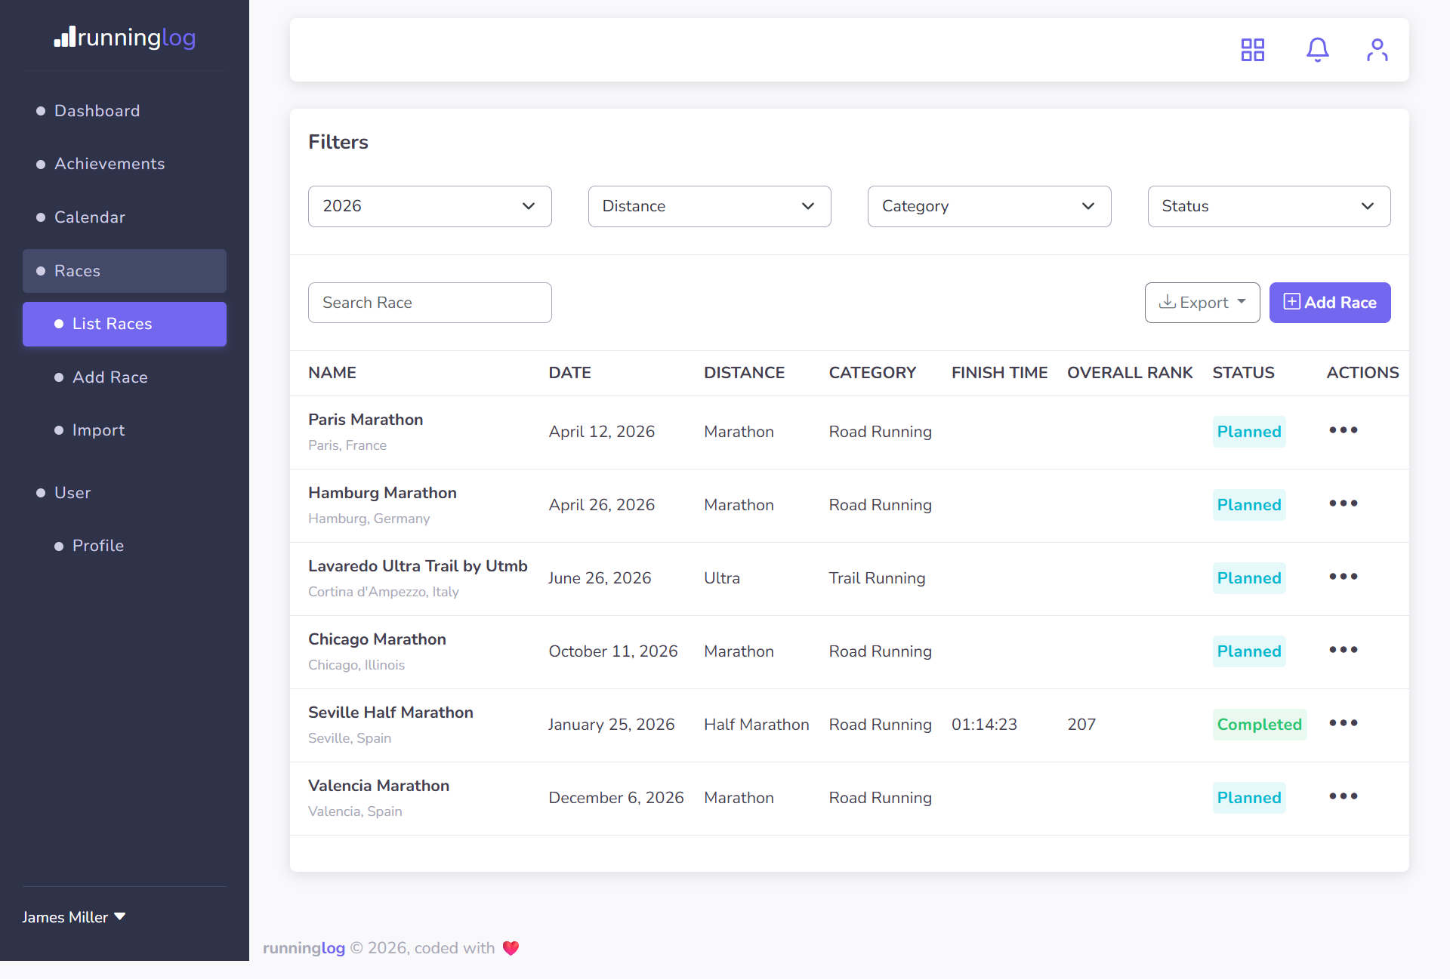Open the actions menu for Chicago Marathon
The width and height of the screenshot is (1450, 979).
1344,650
